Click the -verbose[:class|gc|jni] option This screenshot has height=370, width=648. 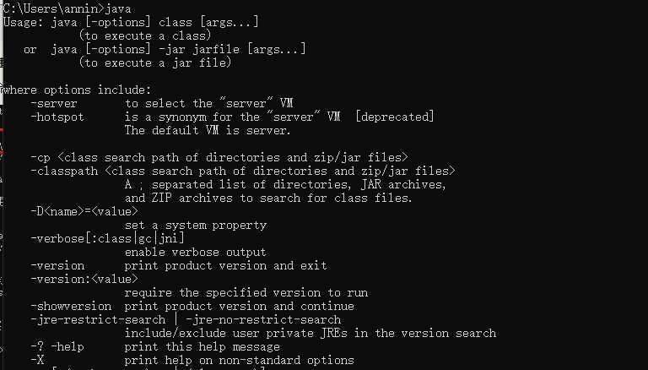click(x=107, y=238)
